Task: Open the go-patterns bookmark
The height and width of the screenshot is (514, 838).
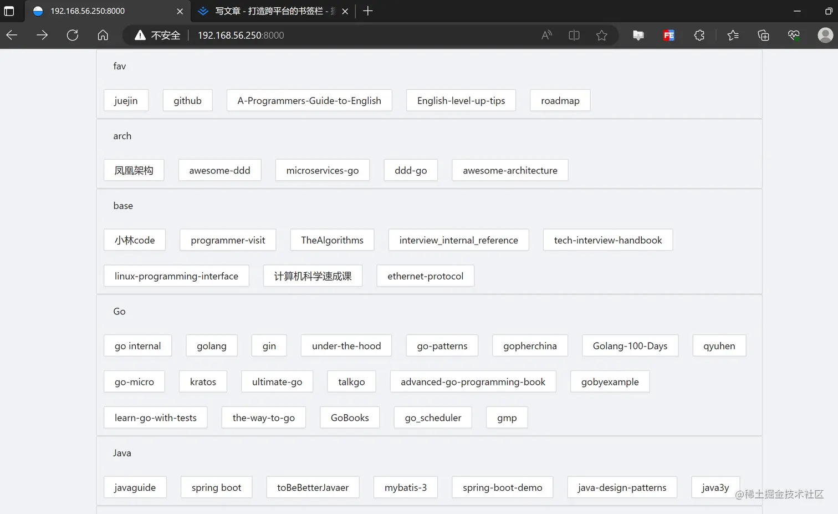Action: tap(442, 346)
